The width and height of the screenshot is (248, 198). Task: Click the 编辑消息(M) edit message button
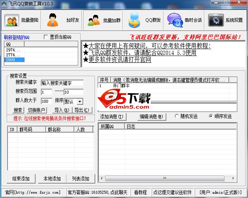[x=151, y=117]
